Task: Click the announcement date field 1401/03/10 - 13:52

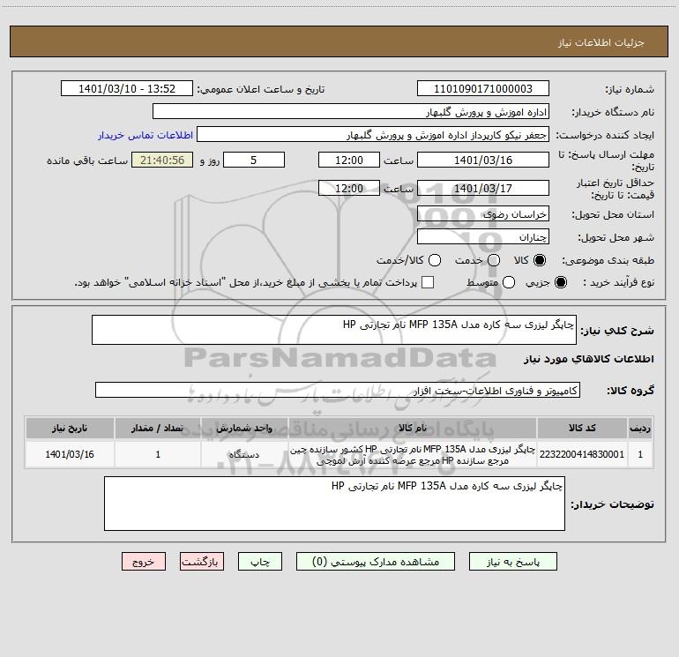Action: click(x=127, y=88)
